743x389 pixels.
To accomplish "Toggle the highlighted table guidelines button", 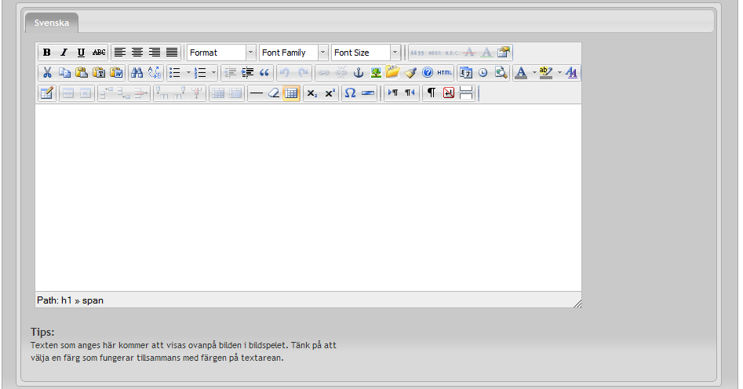I will [x=291, y=93].
